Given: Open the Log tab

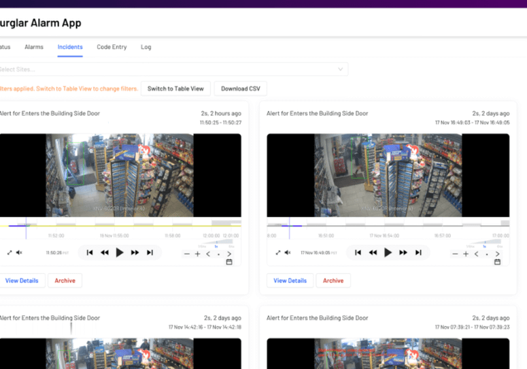Looking at the screenshot, I should [x=146, y=47].
